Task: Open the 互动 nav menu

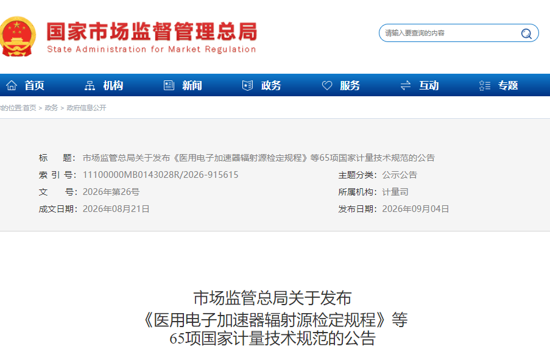Action: point(429,85)
